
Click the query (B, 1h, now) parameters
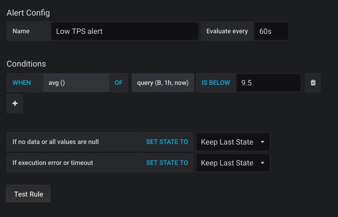click(163, 83)
